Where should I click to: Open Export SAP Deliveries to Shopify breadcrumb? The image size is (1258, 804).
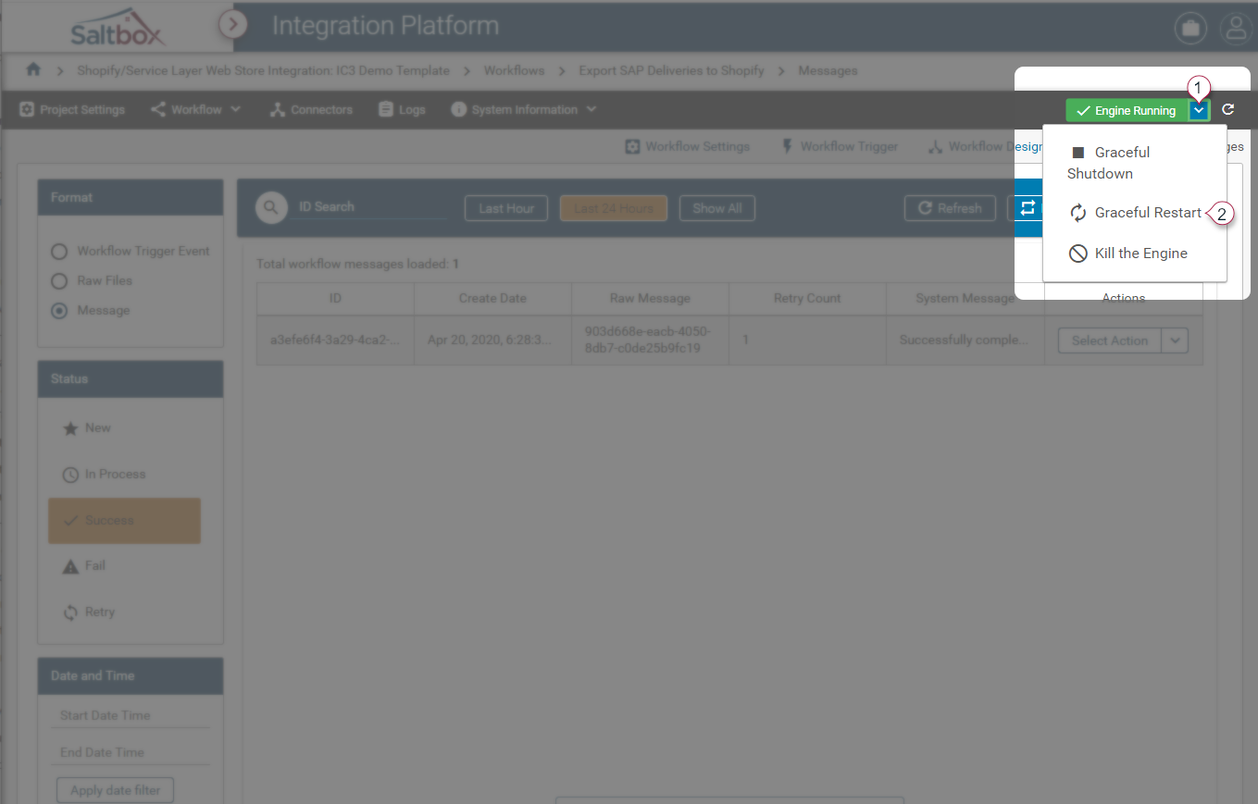(x=671, y=70)
